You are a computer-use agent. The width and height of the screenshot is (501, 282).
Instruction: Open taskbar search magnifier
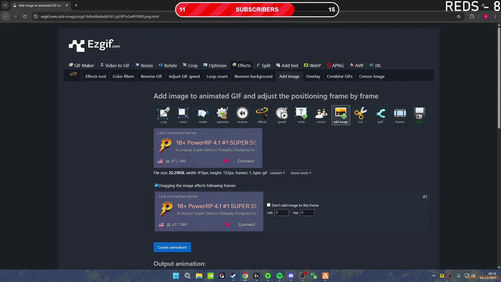[187, 276]
